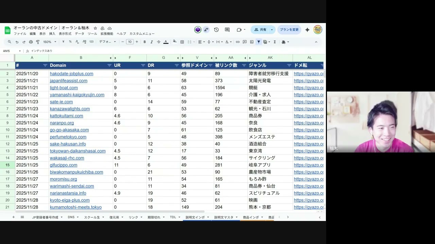Open the Domain column filter dropdown

tap(109, 65)
